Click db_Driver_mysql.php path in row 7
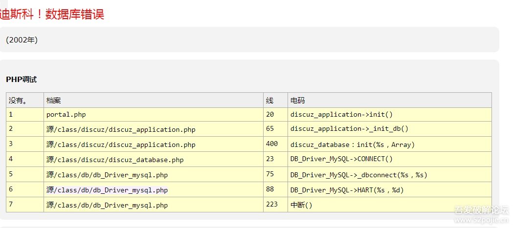The image size is (513, 228). pos(107,205)
